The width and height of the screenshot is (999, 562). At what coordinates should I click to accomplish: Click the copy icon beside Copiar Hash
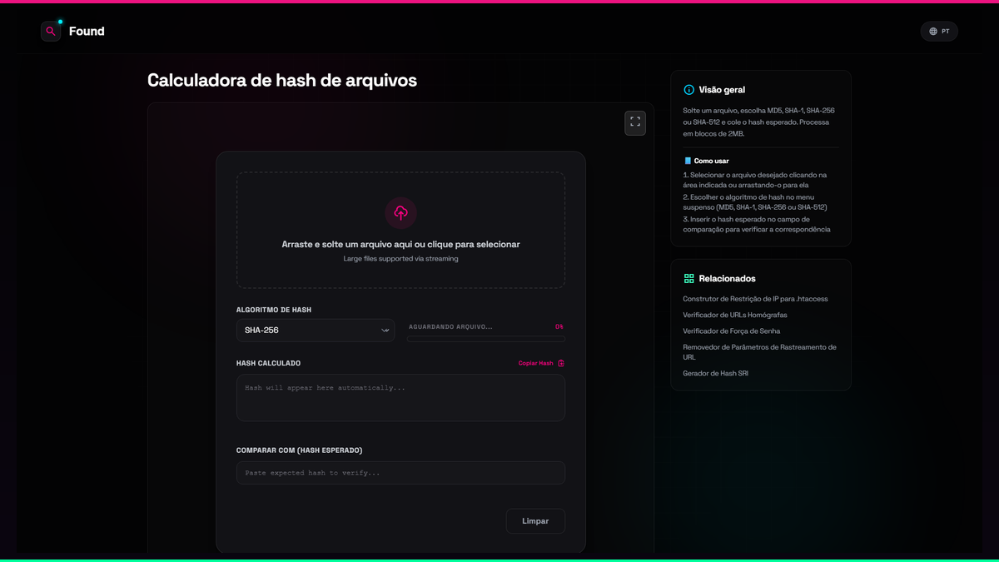coord(561,363)
